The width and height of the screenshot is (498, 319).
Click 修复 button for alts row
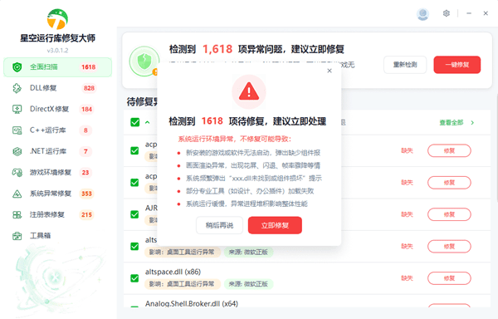(449, 246)
